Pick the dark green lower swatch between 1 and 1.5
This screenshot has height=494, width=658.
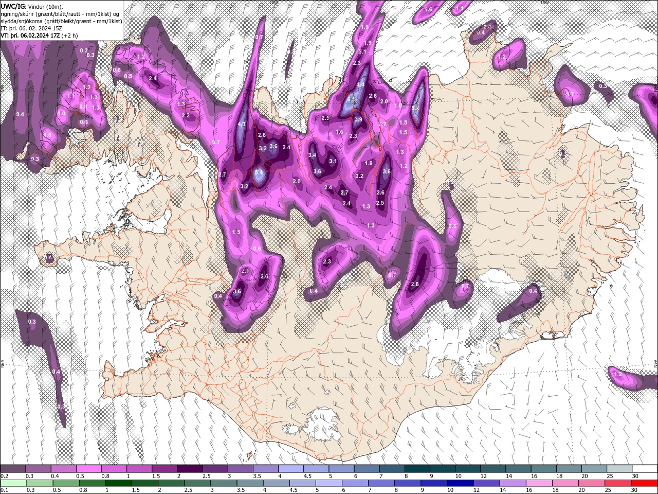pos(118,483)
